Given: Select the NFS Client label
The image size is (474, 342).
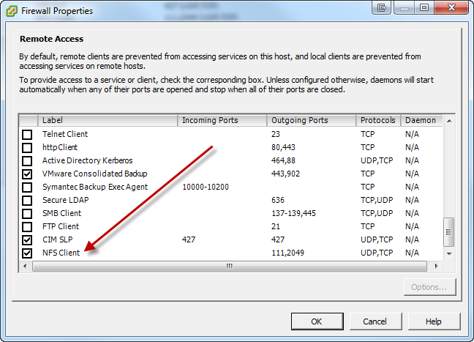Looking at the screenshot, I should pos(61,253).
